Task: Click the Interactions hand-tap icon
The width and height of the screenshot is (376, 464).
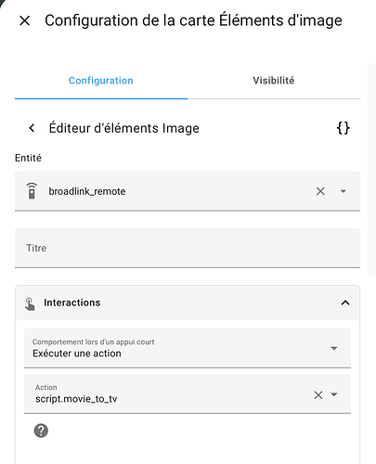Action: coord(30,303)
